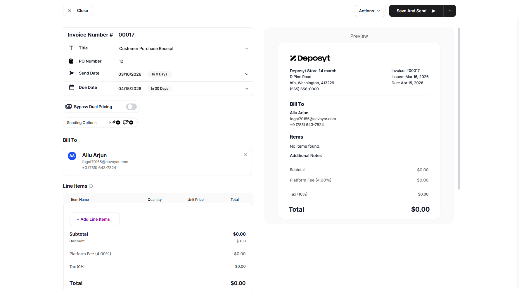Click the In 0 Days badge

[160, 74]
